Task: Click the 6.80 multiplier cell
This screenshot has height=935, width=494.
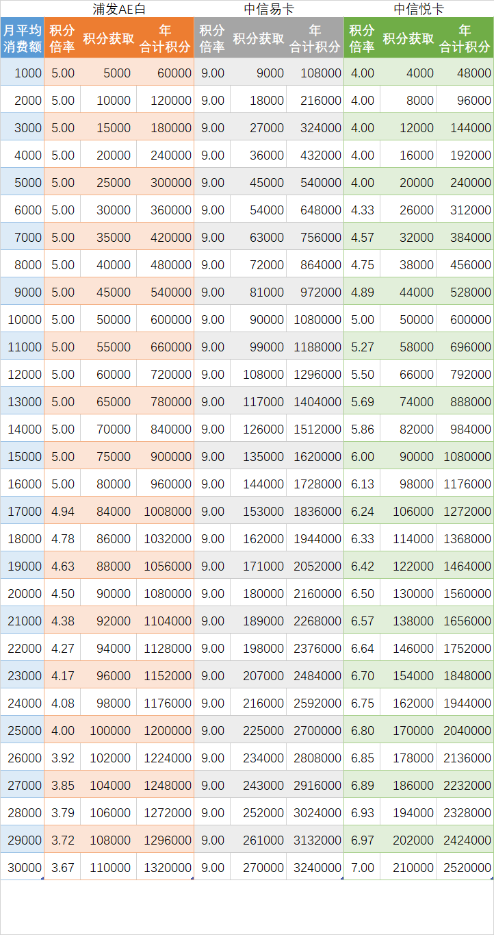Action: point(363,730)
